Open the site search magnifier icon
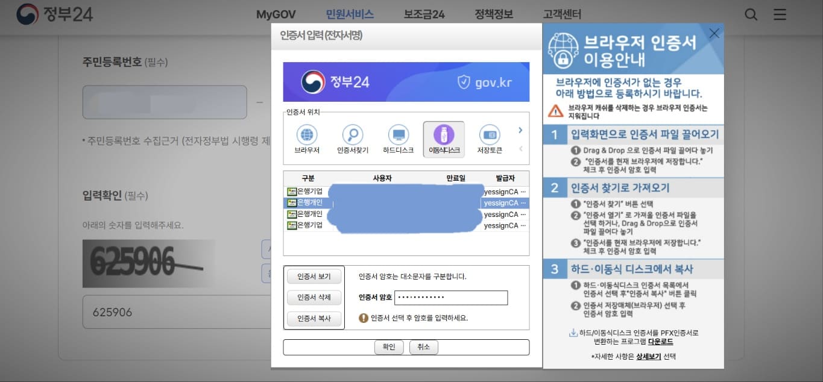The width and height of the screenshot is (823, 382). [x=750, y=14]
